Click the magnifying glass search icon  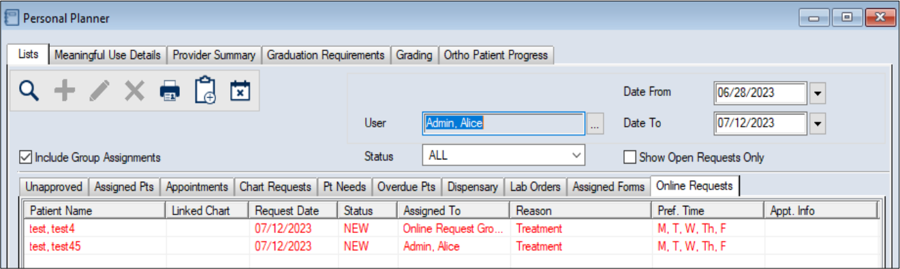click(x=29, y=91)
